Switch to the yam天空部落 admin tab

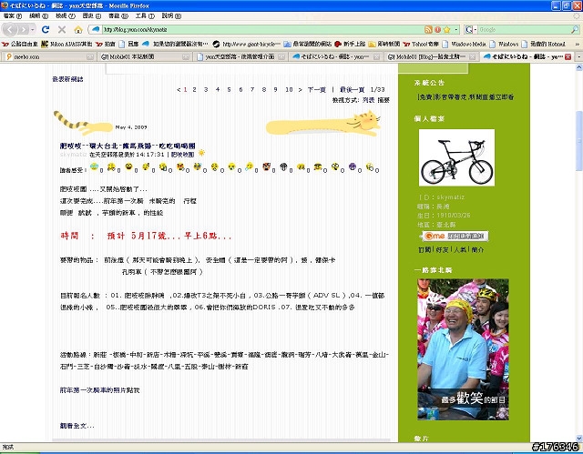tap(240, 56)
